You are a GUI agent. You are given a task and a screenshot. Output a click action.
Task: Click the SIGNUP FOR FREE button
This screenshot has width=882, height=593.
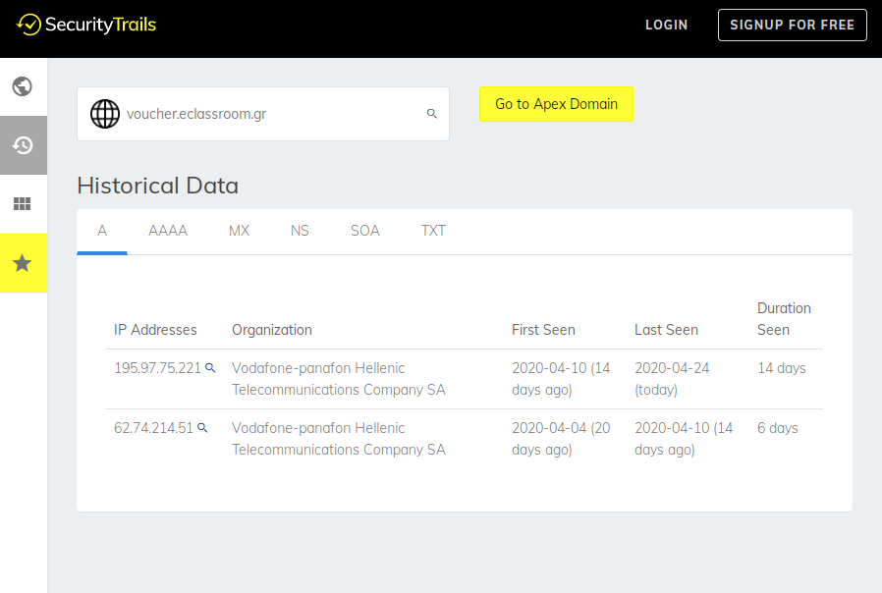click(x=792, y=25)
